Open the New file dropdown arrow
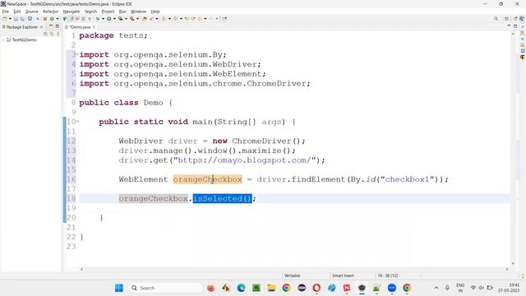 pyautogui.click(x=10, y=19)
